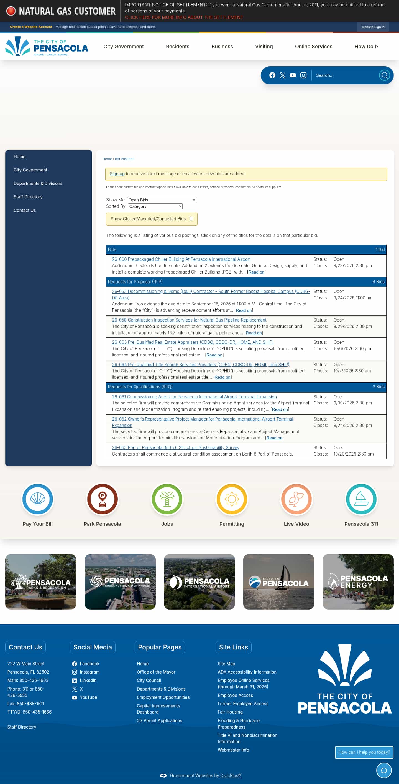Click the search magnifier button
This screenshot has width=399, height=784.
click(x=384, y=75)
